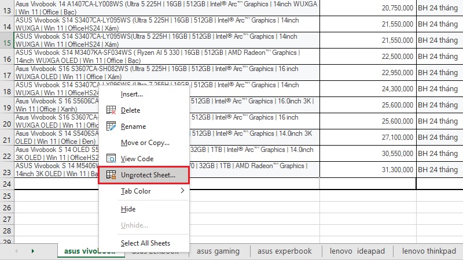Click the previous-sheet scroll arrow
The image size is (463, 260).
coord(16,251)
